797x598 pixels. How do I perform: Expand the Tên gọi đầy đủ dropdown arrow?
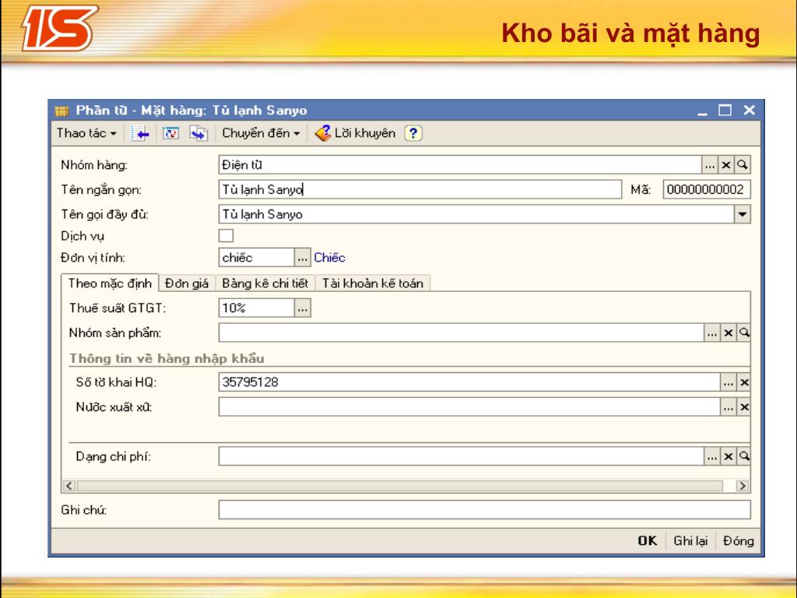click(742, 215)
